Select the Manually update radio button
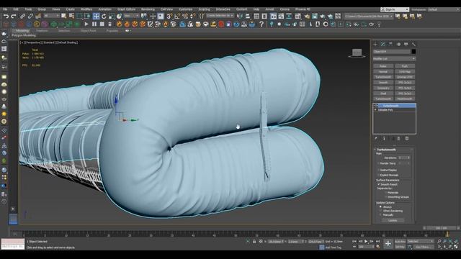This screenshot has width=461, height=259. (380, 215)
